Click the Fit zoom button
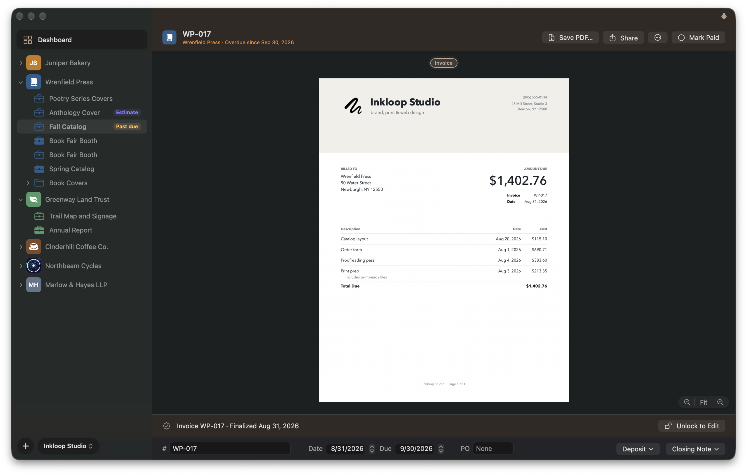 (x=704, y=402)
